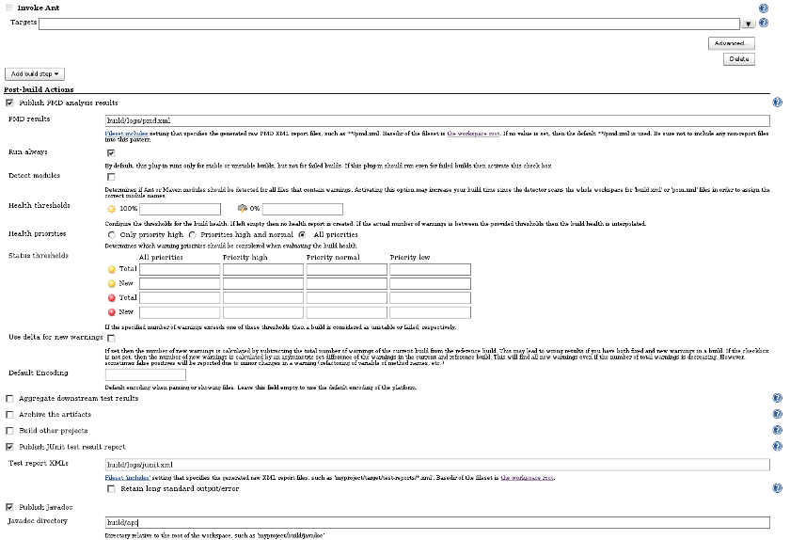Enable the Detect modules checkbox
This screenshot has height=540, width=790.
point(111,177)
